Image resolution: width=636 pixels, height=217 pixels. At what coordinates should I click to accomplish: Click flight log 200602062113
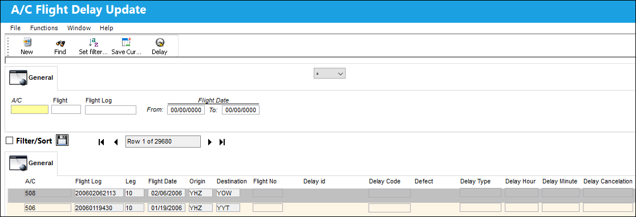click(99, 193)
